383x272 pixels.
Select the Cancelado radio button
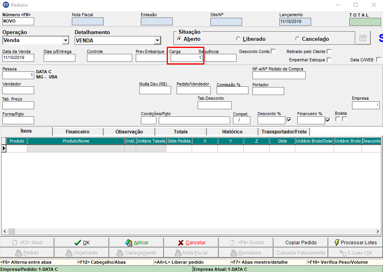[297, 39]
